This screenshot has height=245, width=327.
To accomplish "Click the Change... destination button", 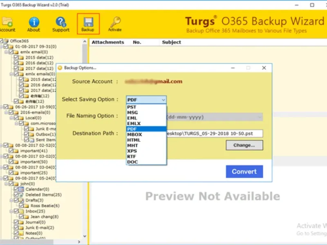I will tap(244, 145).
